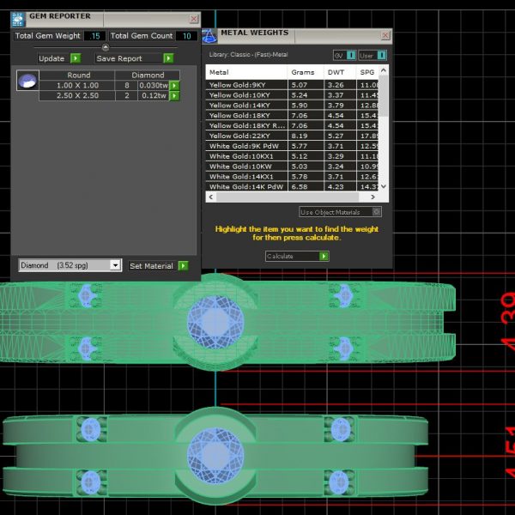This screenshot has width=515, height=515.
Task: Click the green arrow next to Save Report
Action: coord(168,58)
